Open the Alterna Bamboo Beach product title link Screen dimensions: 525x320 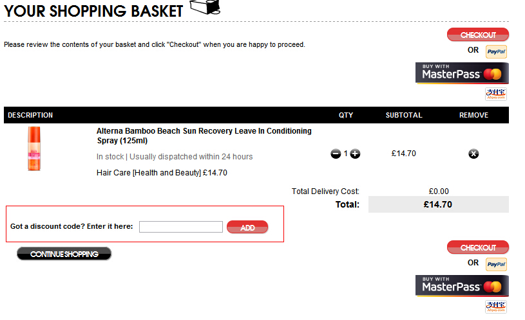(x=204, y=136)
